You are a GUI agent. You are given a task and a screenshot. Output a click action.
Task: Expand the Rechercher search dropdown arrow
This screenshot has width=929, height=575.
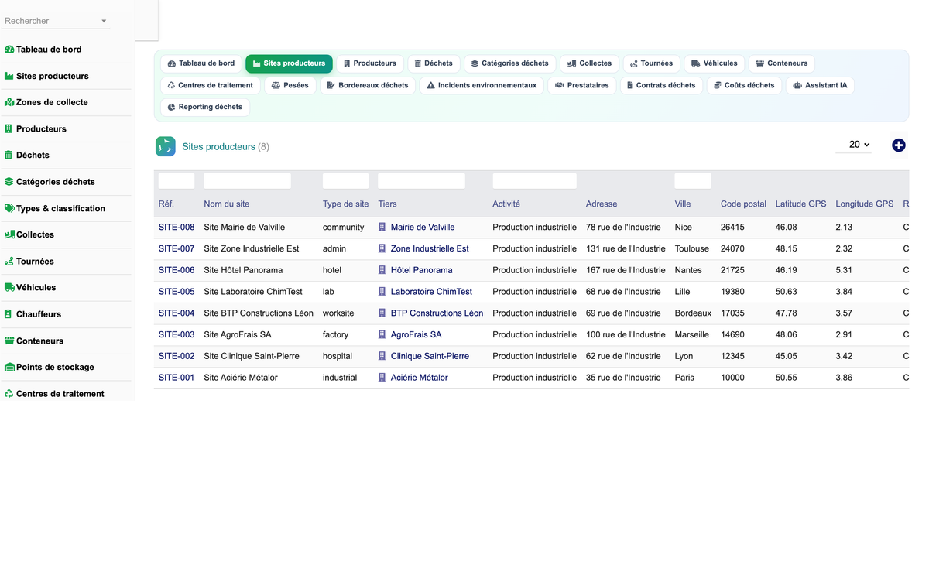105,22
